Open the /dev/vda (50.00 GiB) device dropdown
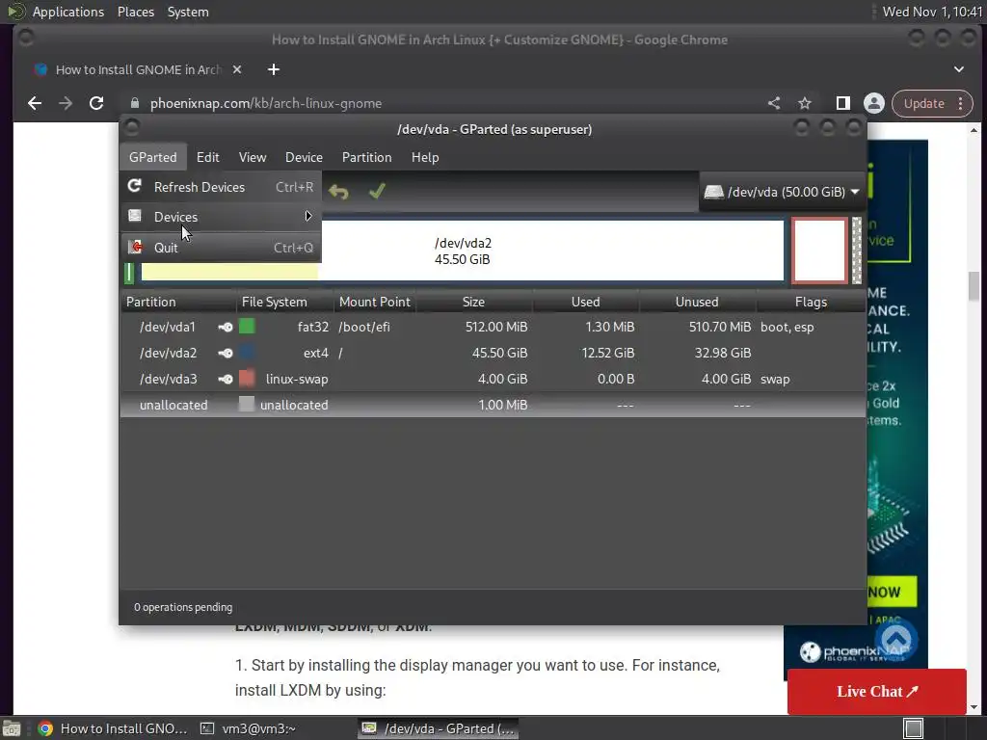Viewport: 987px width, 740px height. point(782,192)
